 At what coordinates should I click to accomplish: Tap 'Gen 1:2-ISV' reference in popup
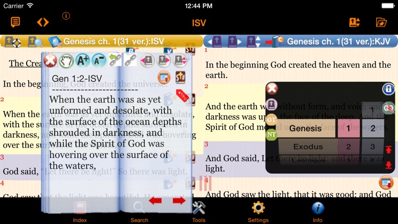76,79
